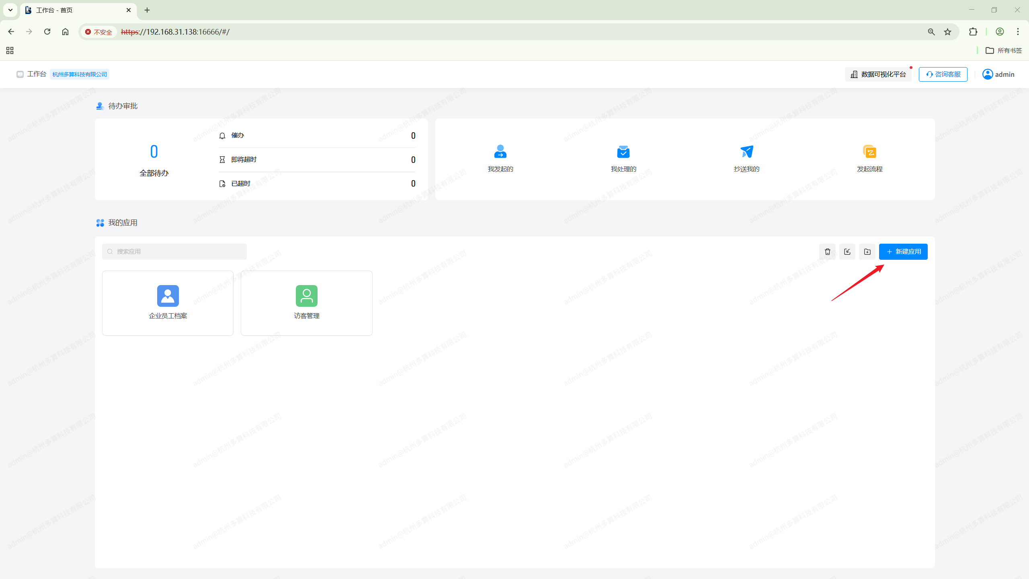Open the 催办 pending row
The image size is (1029, 579).
[x=317, y=136]
